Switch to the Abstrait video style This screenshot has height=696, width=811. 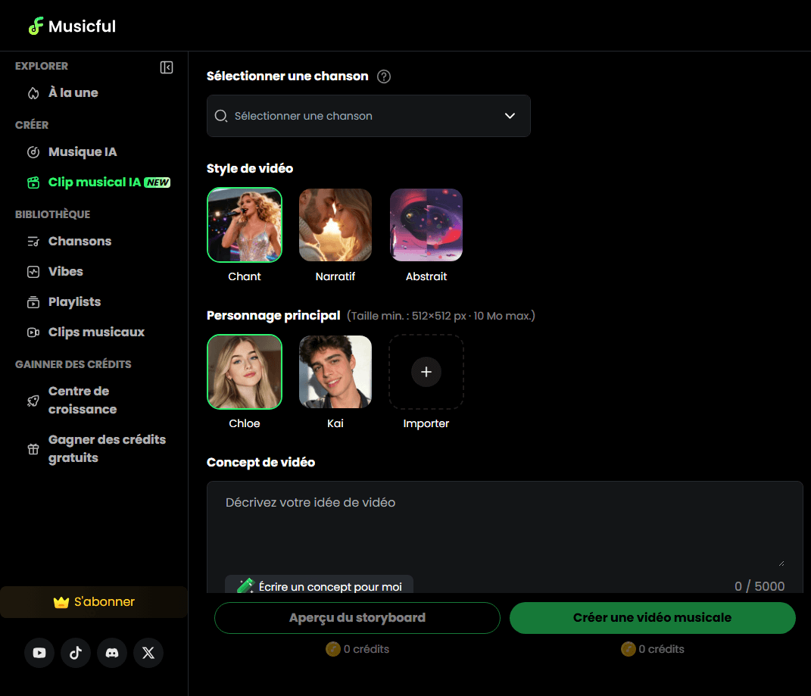tap(426, 225)
